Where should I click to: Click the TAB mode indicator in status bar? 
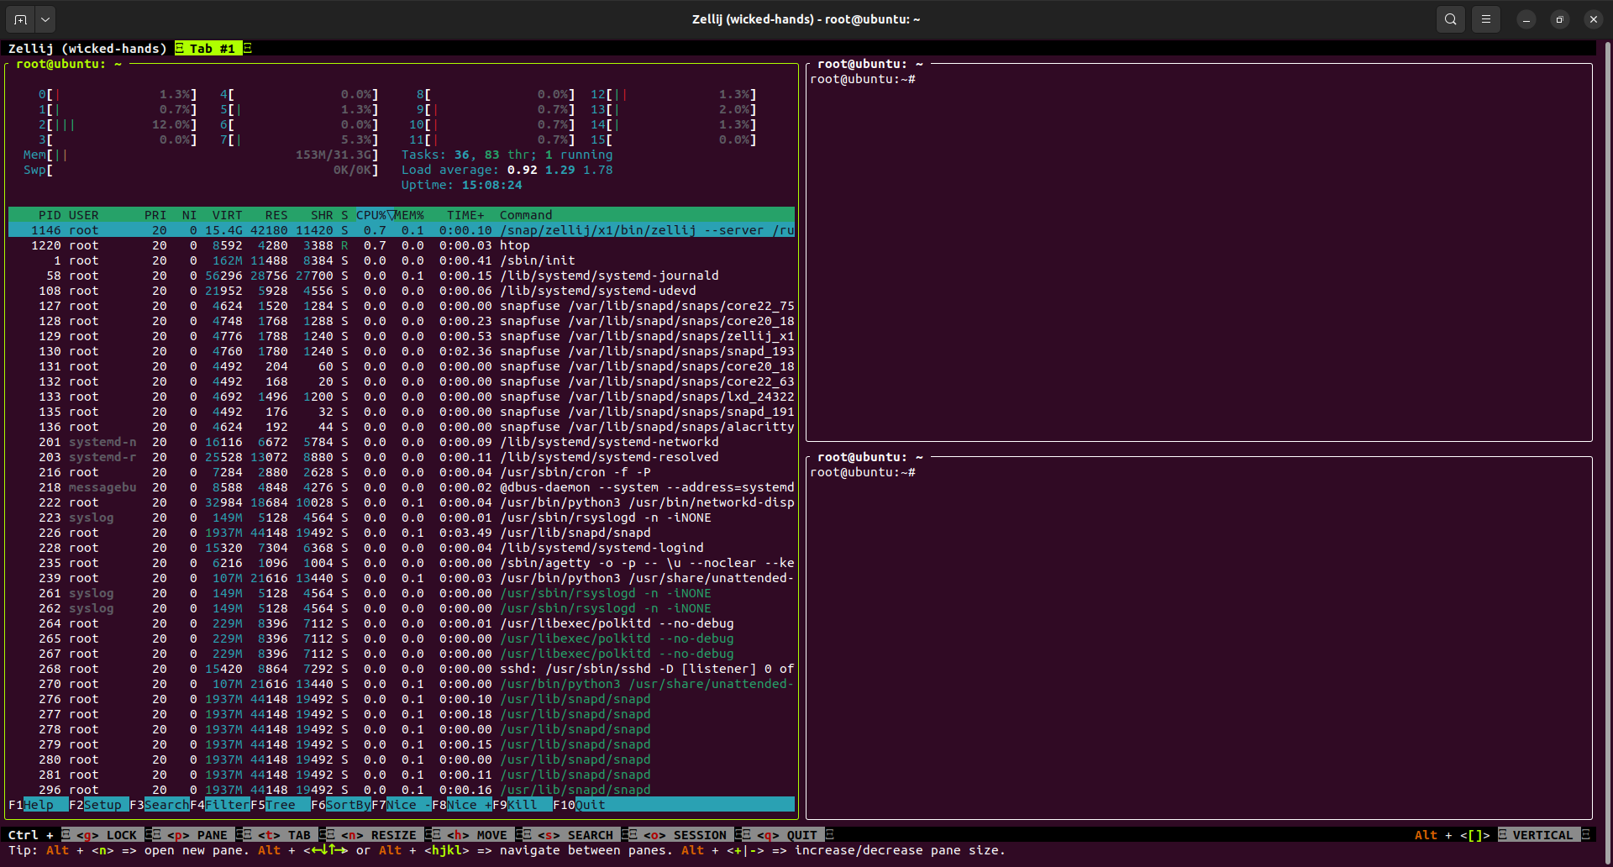click(x=285, y=834)
